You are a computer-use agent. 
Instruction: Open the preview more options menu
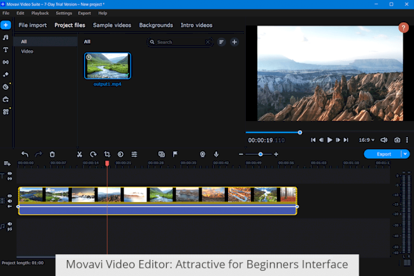click(407, 140)
